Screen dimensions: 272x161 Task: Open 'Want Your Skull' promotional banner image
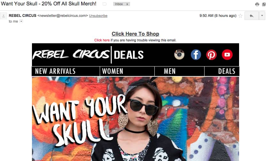click(135, 119)
